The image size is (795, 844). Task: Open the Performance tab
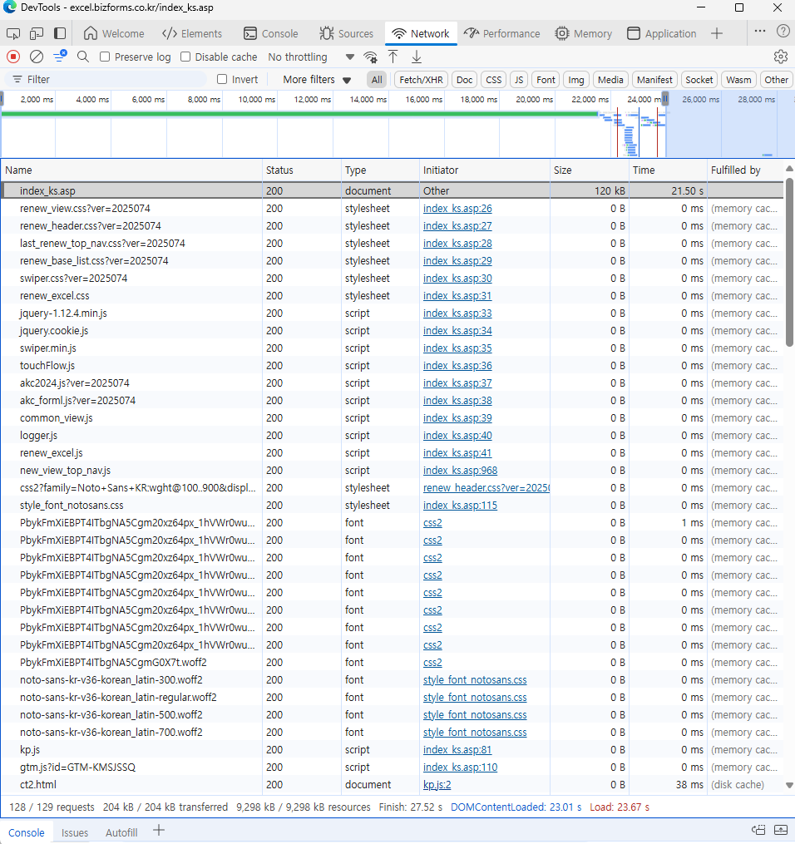click(x=502, y=33)
